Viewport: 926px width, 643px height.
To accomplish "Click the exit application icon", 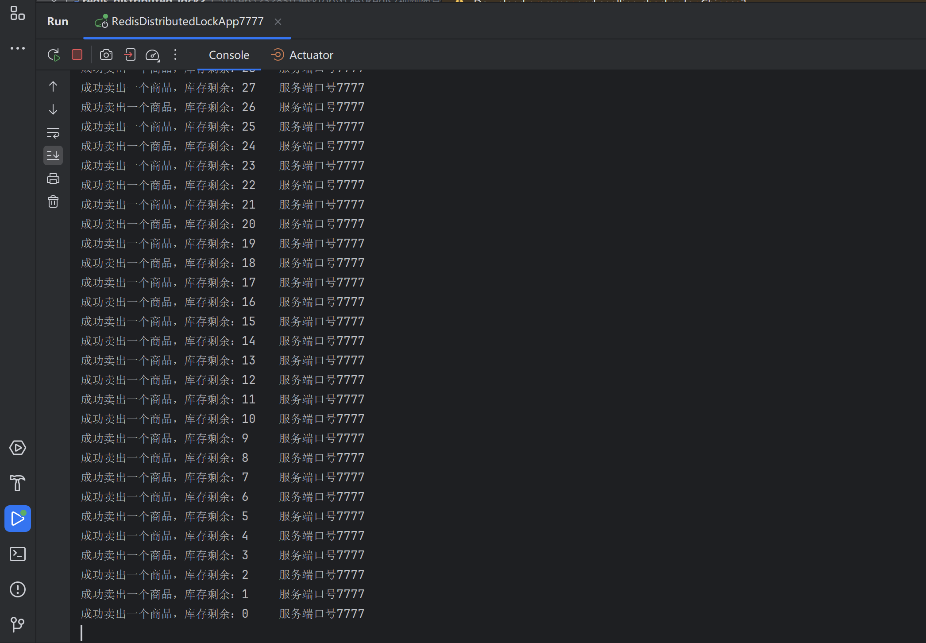I will click(130, 55).
